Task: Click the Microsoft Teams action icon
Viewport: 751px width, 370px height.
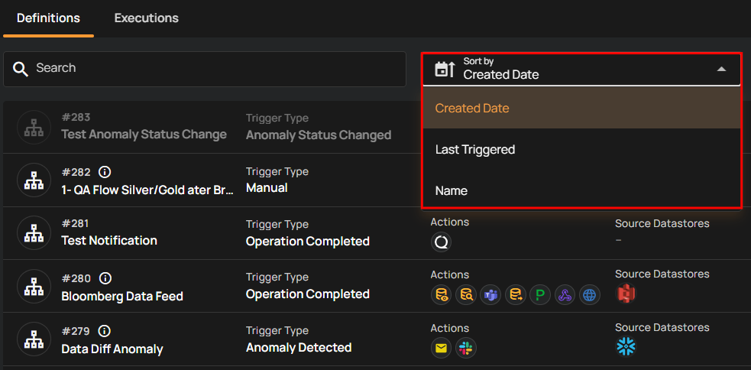Action: [490, 295]
